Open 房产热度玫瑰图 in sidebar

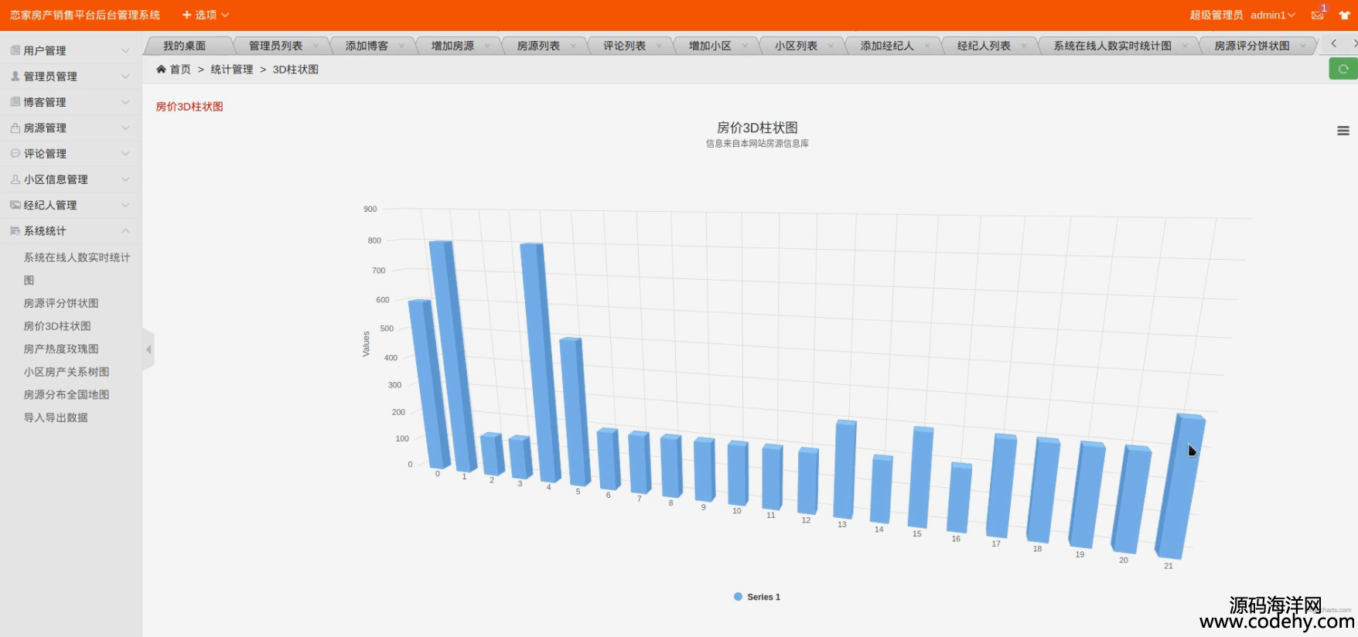click(61, 349)
